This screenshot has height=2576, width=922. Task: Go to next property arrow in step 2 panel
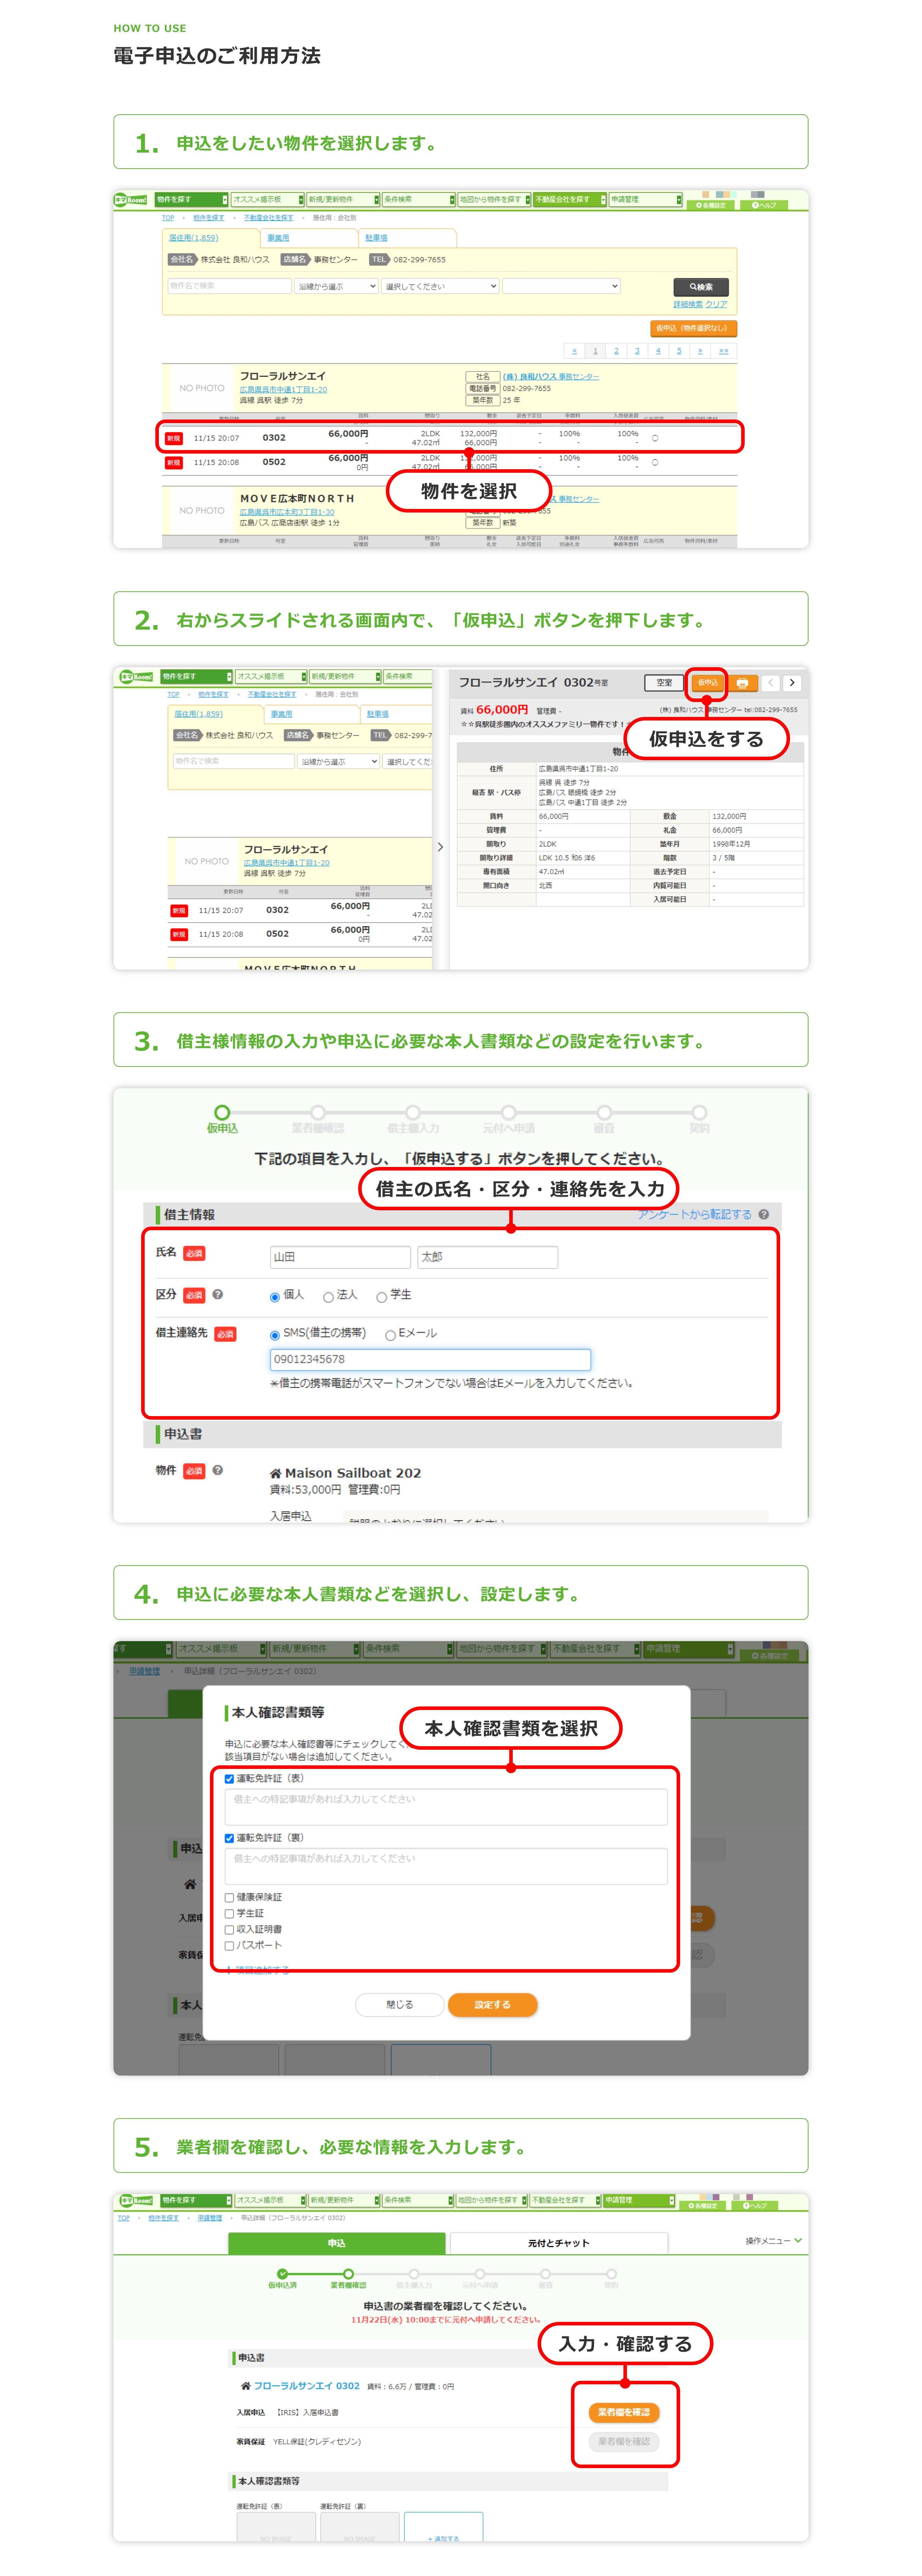click(792, 683)
